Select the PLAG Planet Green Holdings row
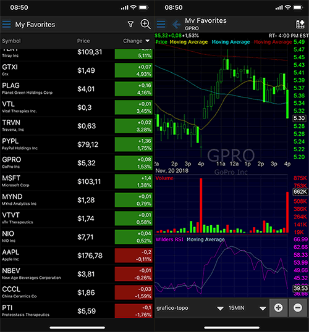309x332 pixels. pos(77,89)
